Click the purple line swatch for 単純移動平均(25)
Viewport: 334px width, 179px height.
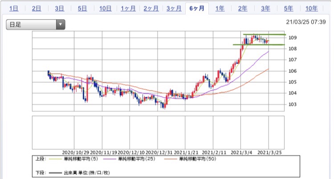click(110, 159)
